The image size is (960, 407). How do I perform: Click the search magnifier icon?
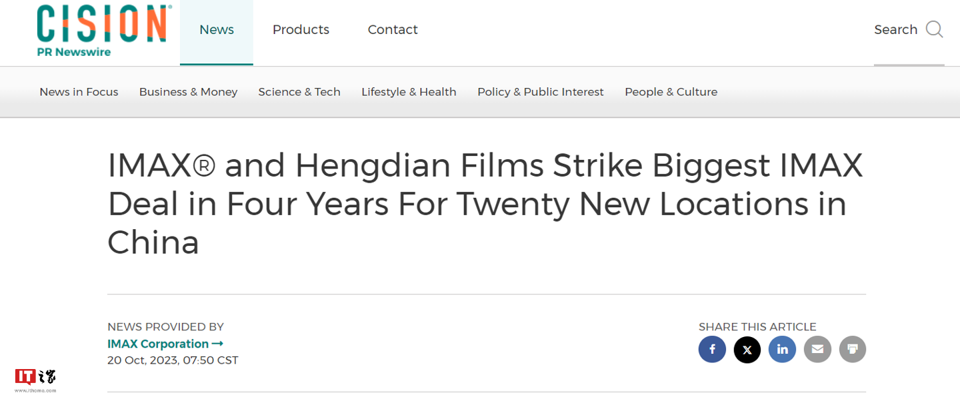tap(935, 30)
